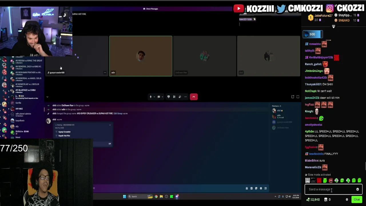Viewport: 366px width, 206px height.
Task: Open #2 BOXERSAL vs ANGEL SOLIS chat
Action: (x=26, y=79)
